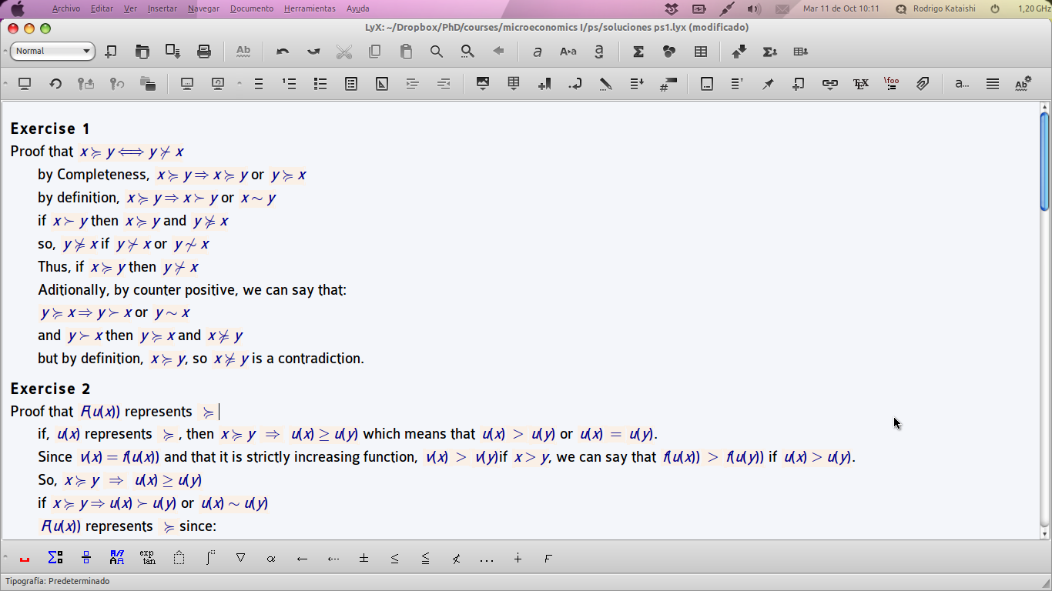Open Documento menu
1052x591 pixels.
252,8
